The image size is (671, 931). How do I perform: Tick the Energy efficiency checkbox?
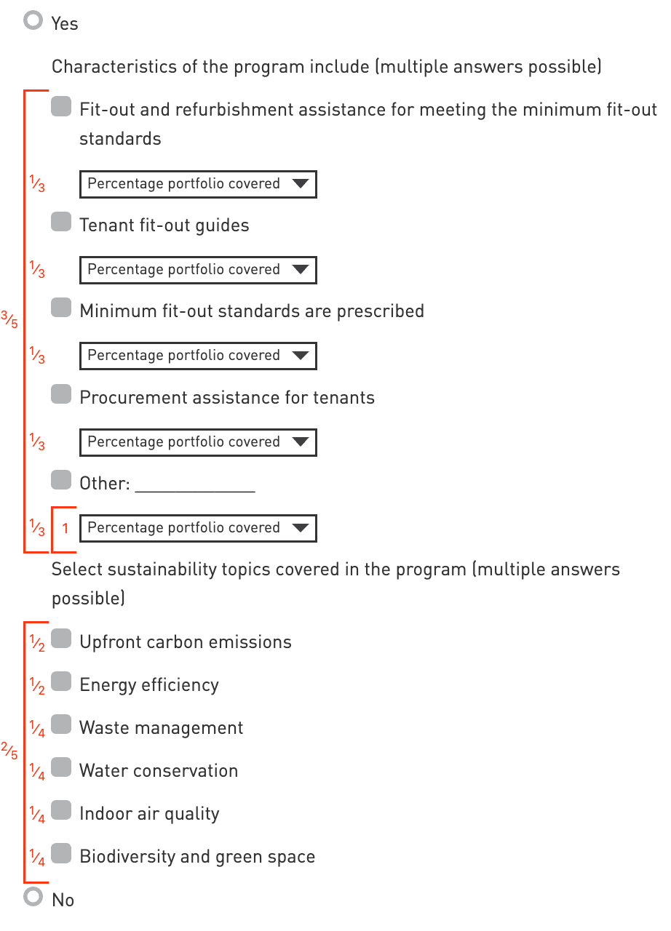click(62, 682)
